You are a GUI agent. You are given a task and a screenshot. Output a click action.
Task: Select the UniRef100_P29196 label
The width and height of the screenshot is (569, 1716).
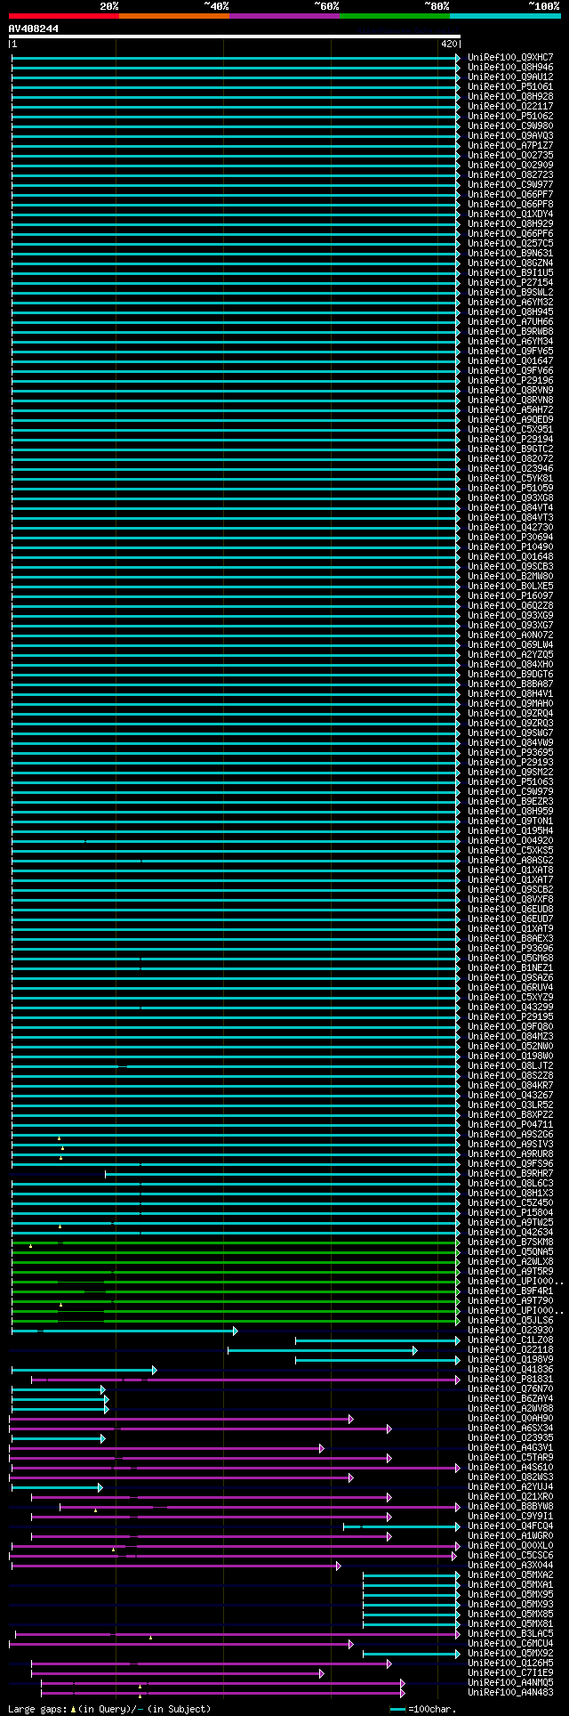tap(510, 381)
